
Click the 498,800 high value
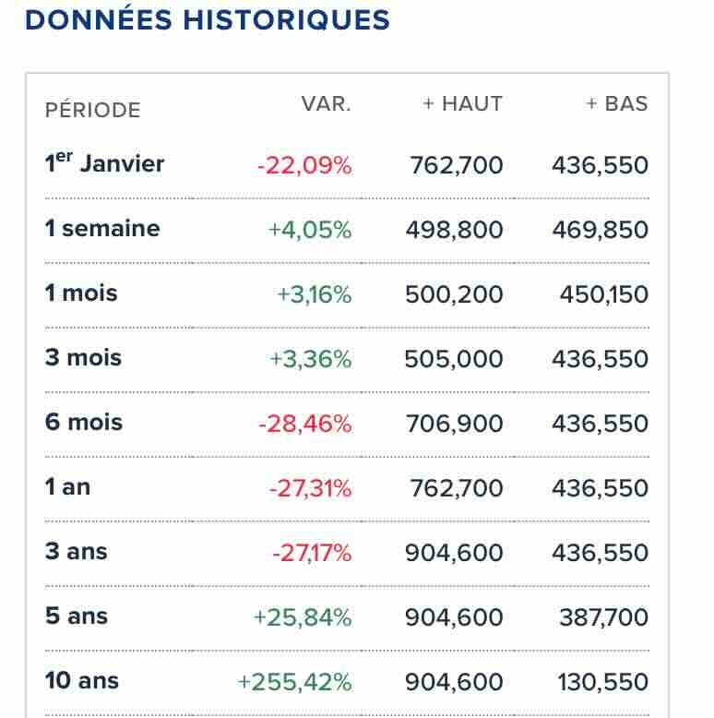pos(454,231)
